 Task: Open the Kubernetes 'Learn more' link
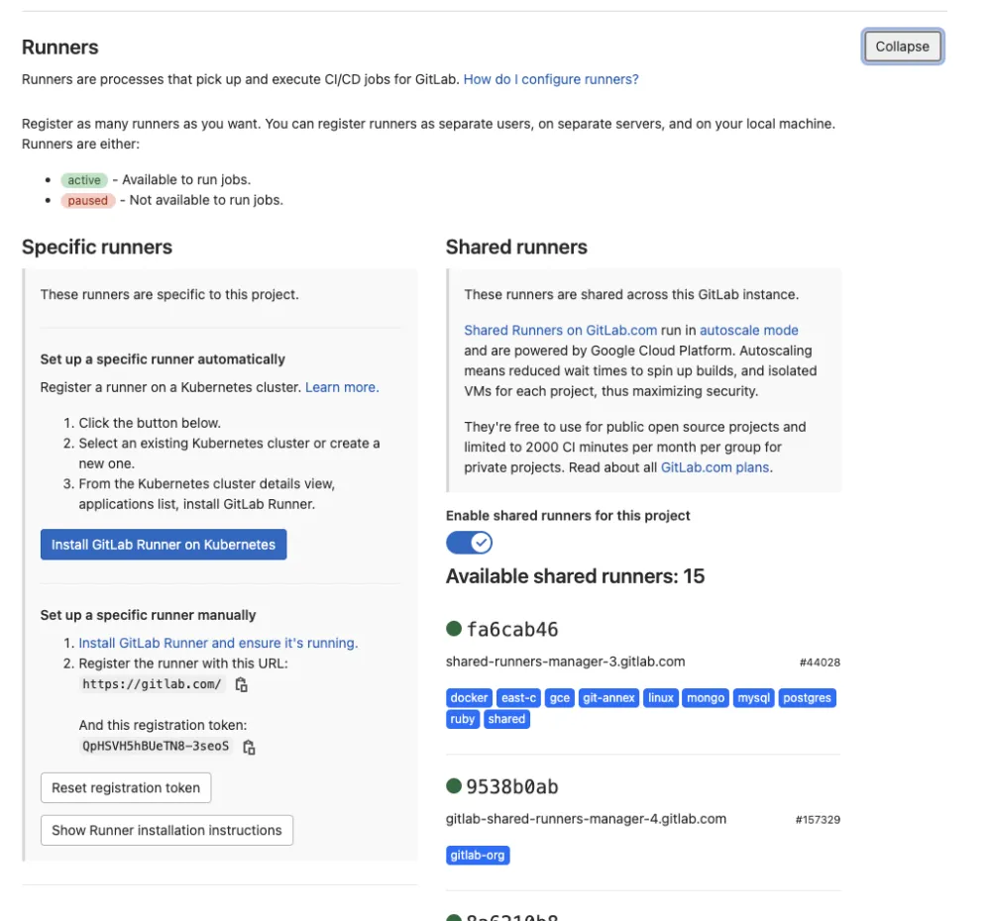[x=342, y=387]
